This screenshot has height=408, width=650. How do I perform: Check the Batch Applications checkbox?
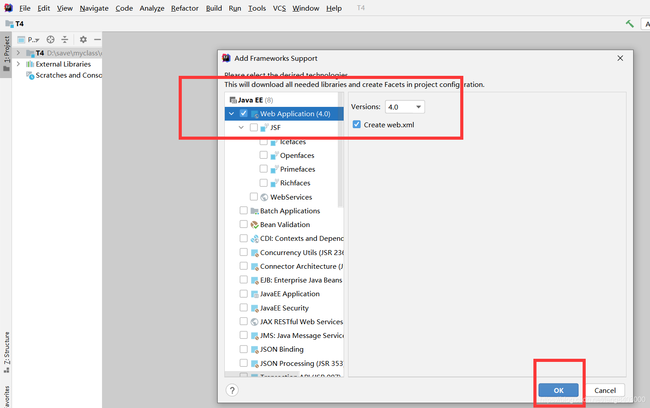243,210
